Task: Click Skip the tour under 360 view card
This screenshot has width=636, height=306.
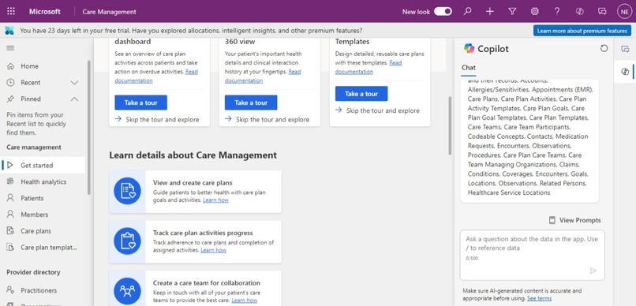Action: pos(267,120)
